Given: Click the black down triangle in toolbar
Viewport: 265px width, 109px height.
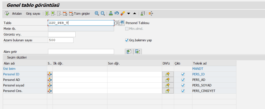Looking at the screenshot, I should coord(128,13).
